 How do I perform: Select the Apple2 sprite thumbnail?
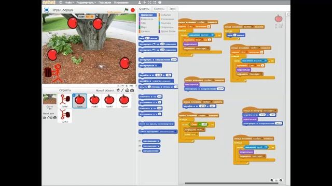point(94,101)
